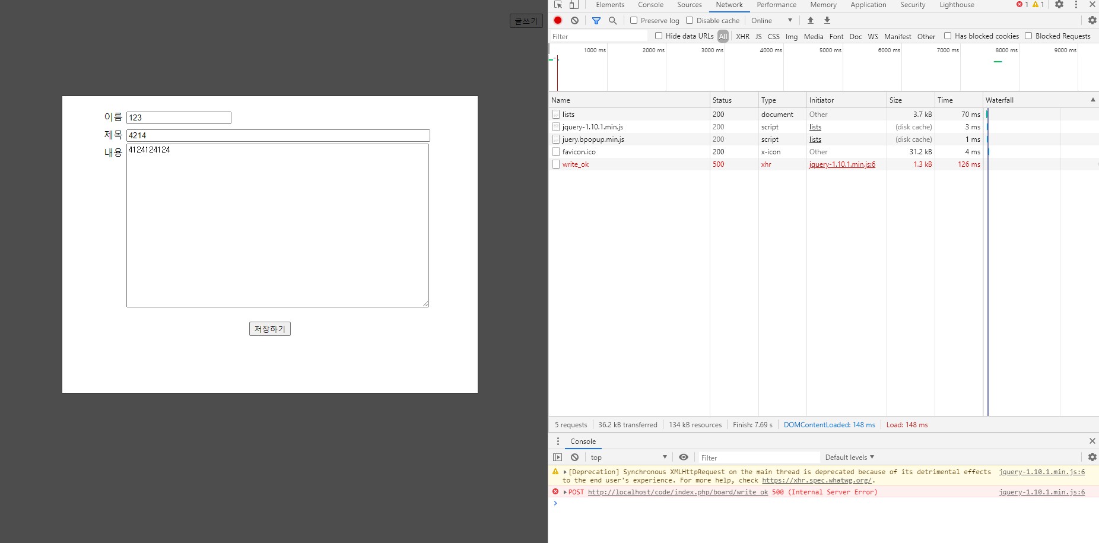
Task: Select the write_ok request row
Action: (x=576, y=164)
